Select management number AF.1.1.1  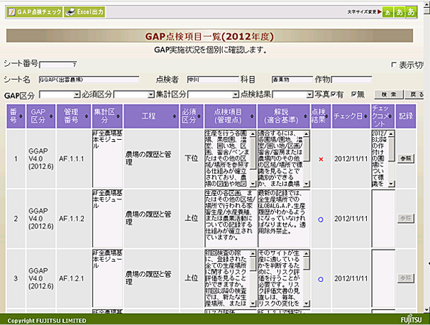click(x=71, y=159)
